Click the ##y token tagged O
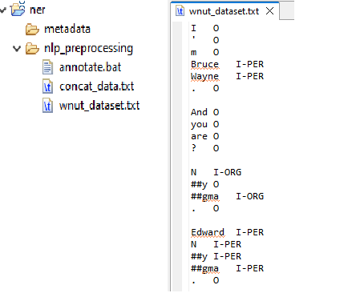The width and height of the screenshot is (348, 293). coord(199,184)
